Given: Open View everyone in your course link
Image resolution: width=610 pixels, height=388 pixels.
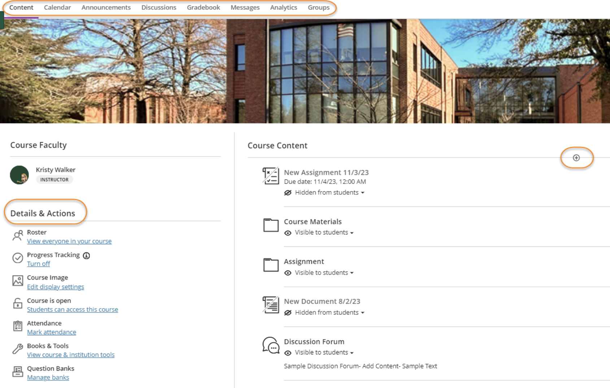Looking at the screenshot, I should pyautogui.click(x=69, y=241).
